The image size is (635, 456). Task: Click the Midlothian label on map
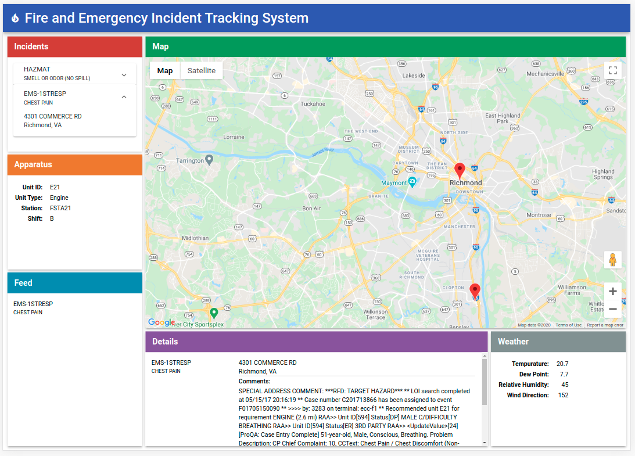[195, 238]
